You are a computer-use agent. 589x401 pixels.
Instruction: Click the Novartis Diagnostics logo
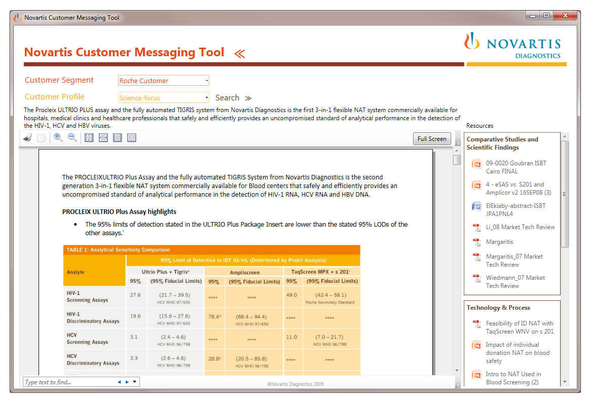click(x=512, y=46)
